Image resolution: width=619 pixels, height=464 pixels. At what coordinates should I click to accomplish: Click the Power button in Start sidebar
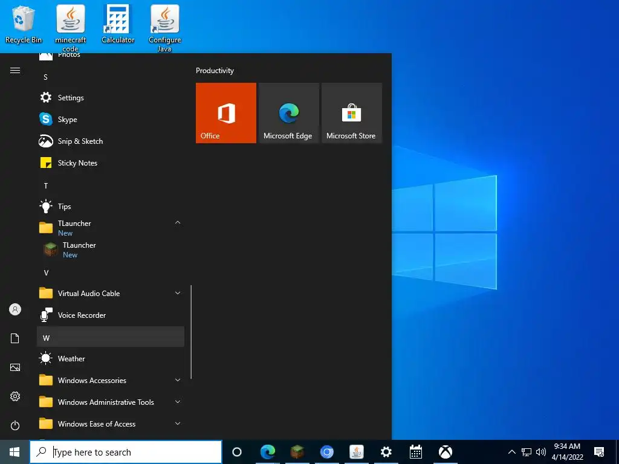15,425
